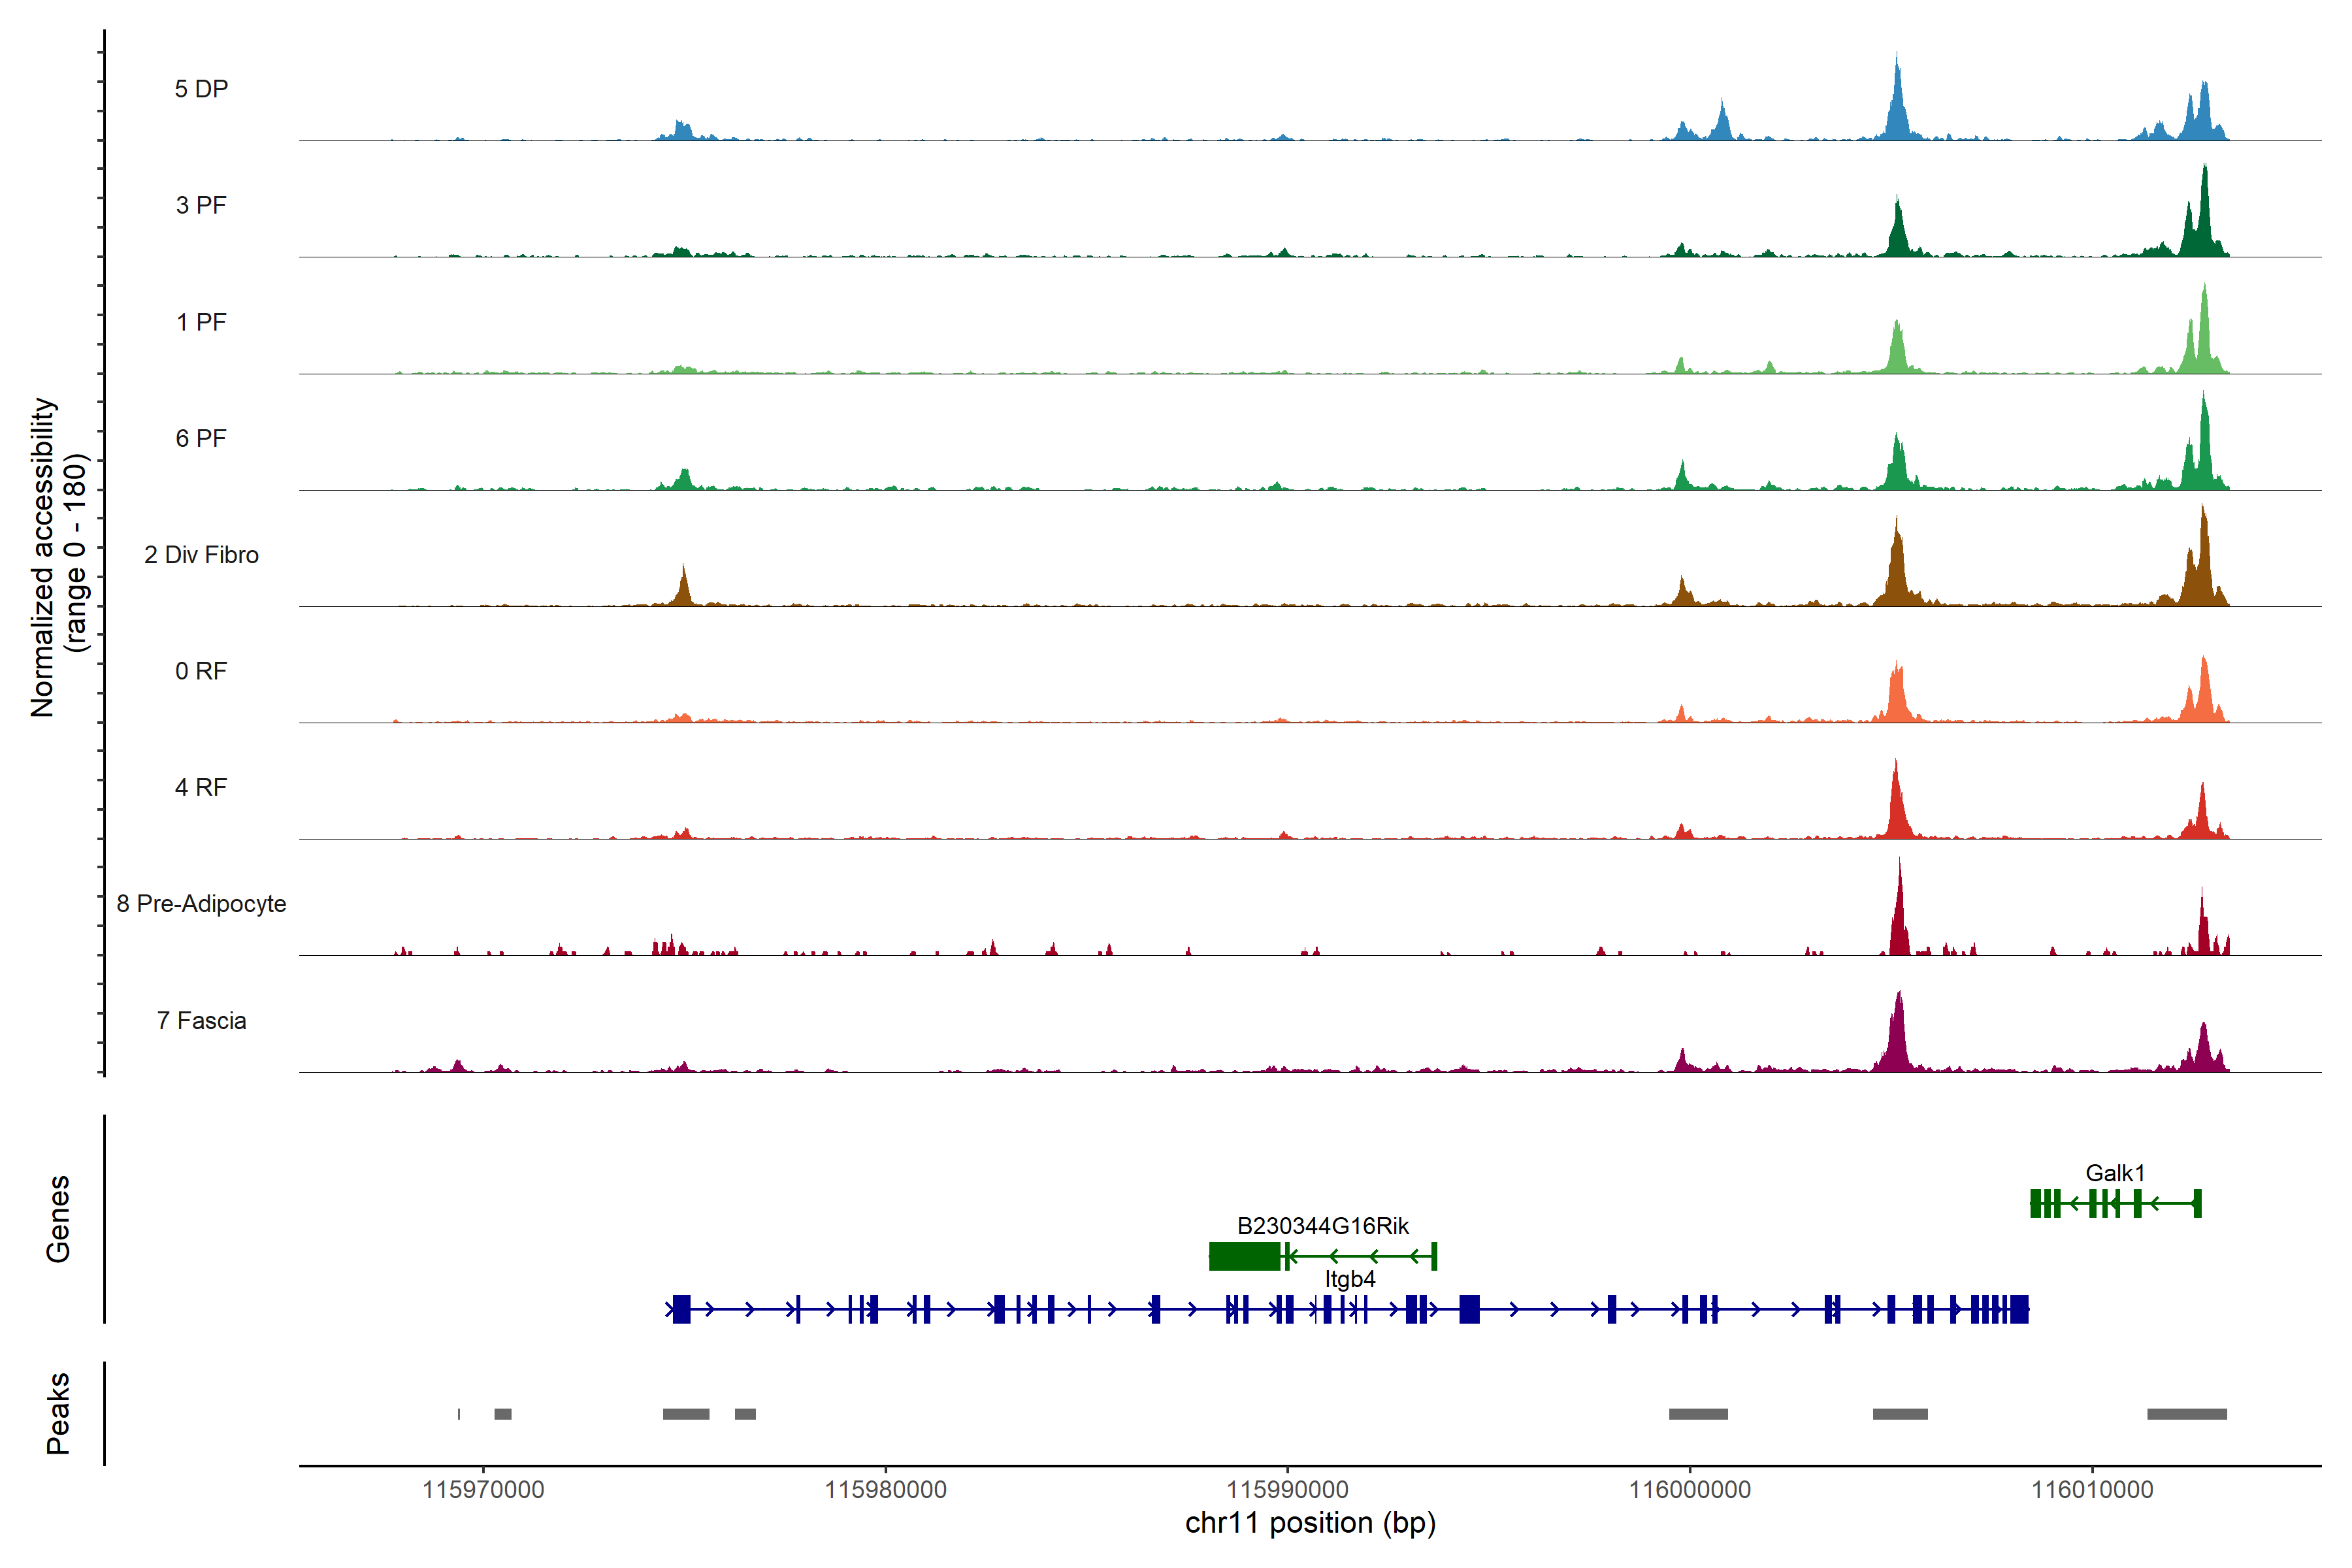This screenshot has width=2352, height=1568.
Task: Click the 7 Fascia track label
Action: pyautogui.click(x=201, y=1021)
